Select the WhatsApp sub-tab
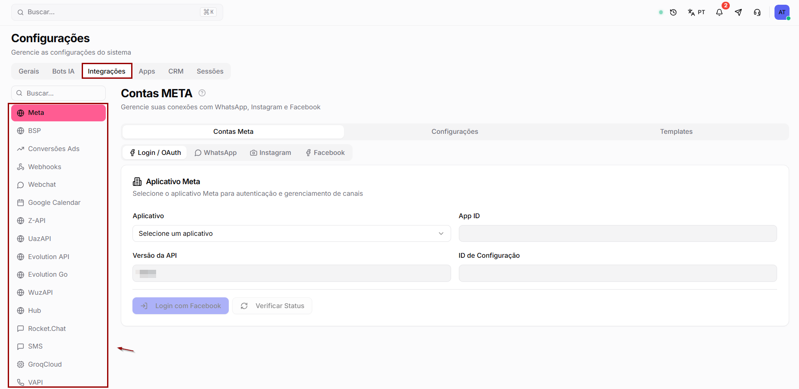The image size is (799, 389). (x=215, y=153)
